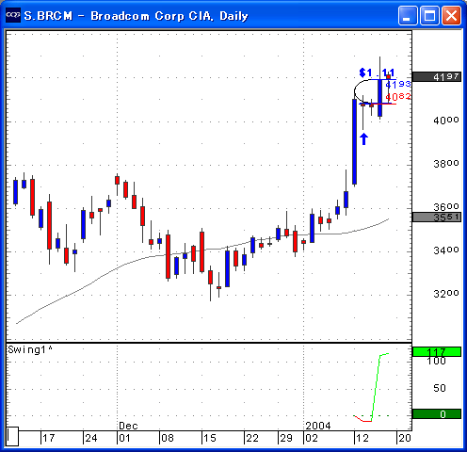
Task: Click the 3200 price axis label
Action: [446, 294]
